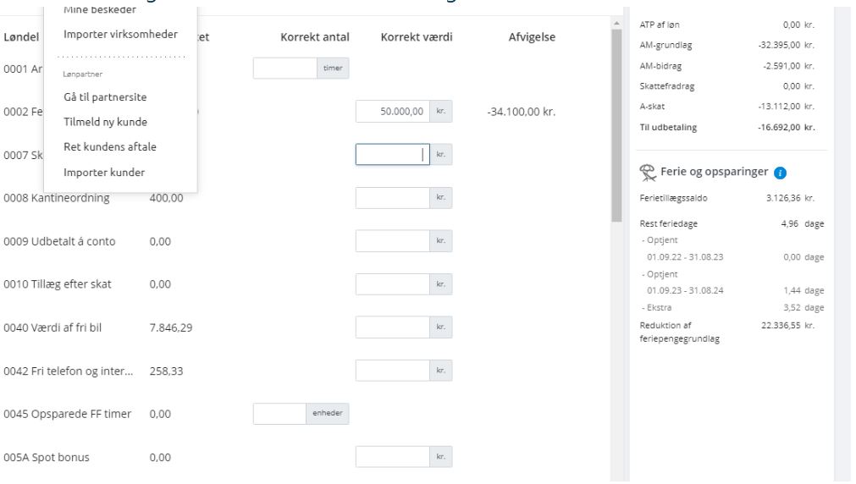This screenshot has height=484, width=856.
Task: Click the 'Afvigelse' column header
Action: (x=532, y=37)
